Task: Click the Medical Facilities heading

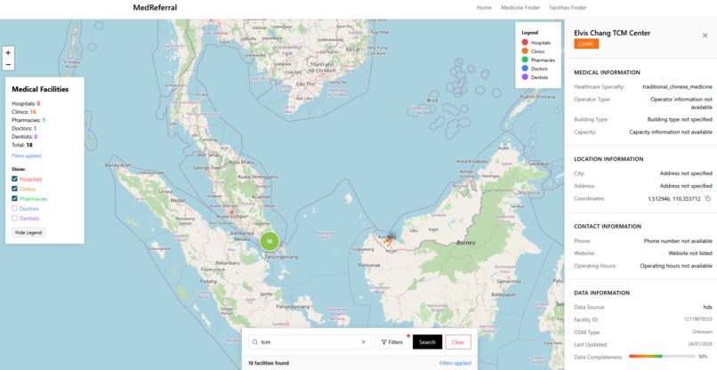Action: coord(40,89)
